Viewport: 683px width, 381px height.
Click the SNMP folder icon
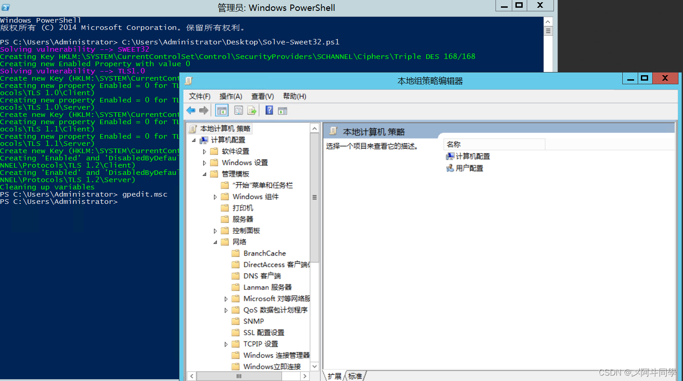coord(236,321)
